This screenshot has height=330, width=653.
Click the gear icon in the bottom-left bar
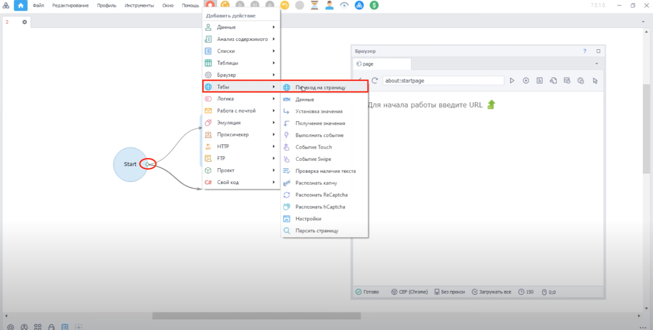(x=11, y=327)
